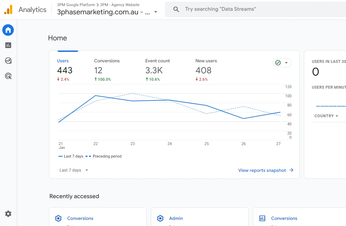
Task: Expand the property selector dropdown arrow
Action: click(x=156, y=12)
